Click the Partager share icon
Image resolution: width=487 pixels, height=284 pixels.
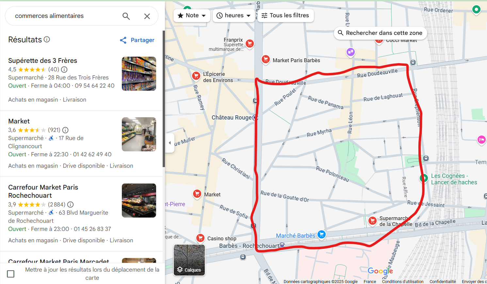point(123,40)
